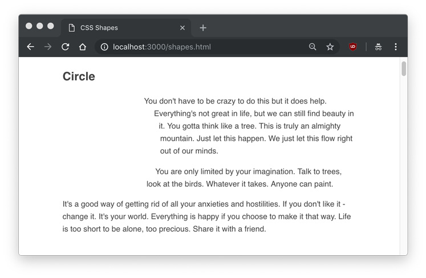Click the zoom magnifier icon in address bar

pos(313,47)
